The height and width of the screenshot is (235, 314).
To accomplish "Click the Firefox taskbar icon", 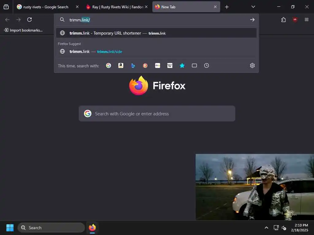I will click(92, 228).
